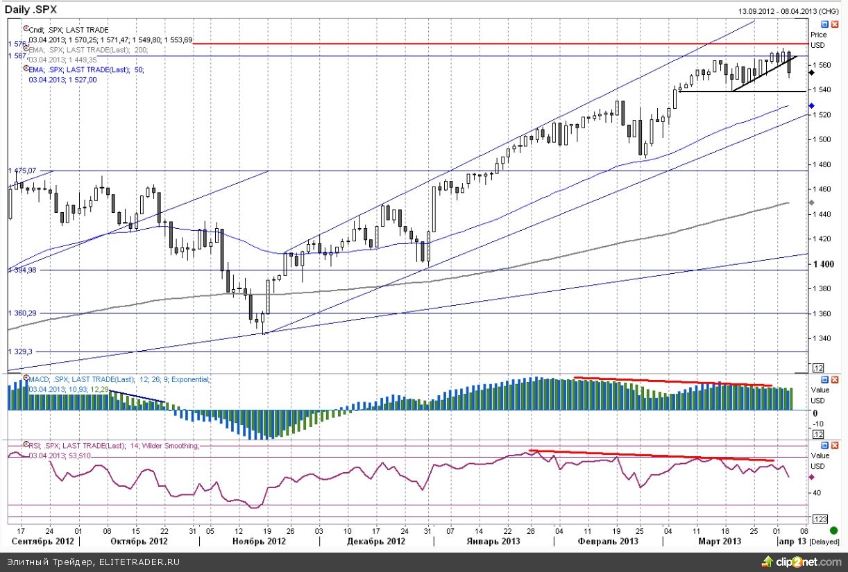This screenshot has height=572, width=848.
Task: Click the .12 precision box in MACD pane
Action: coord(818,433)
